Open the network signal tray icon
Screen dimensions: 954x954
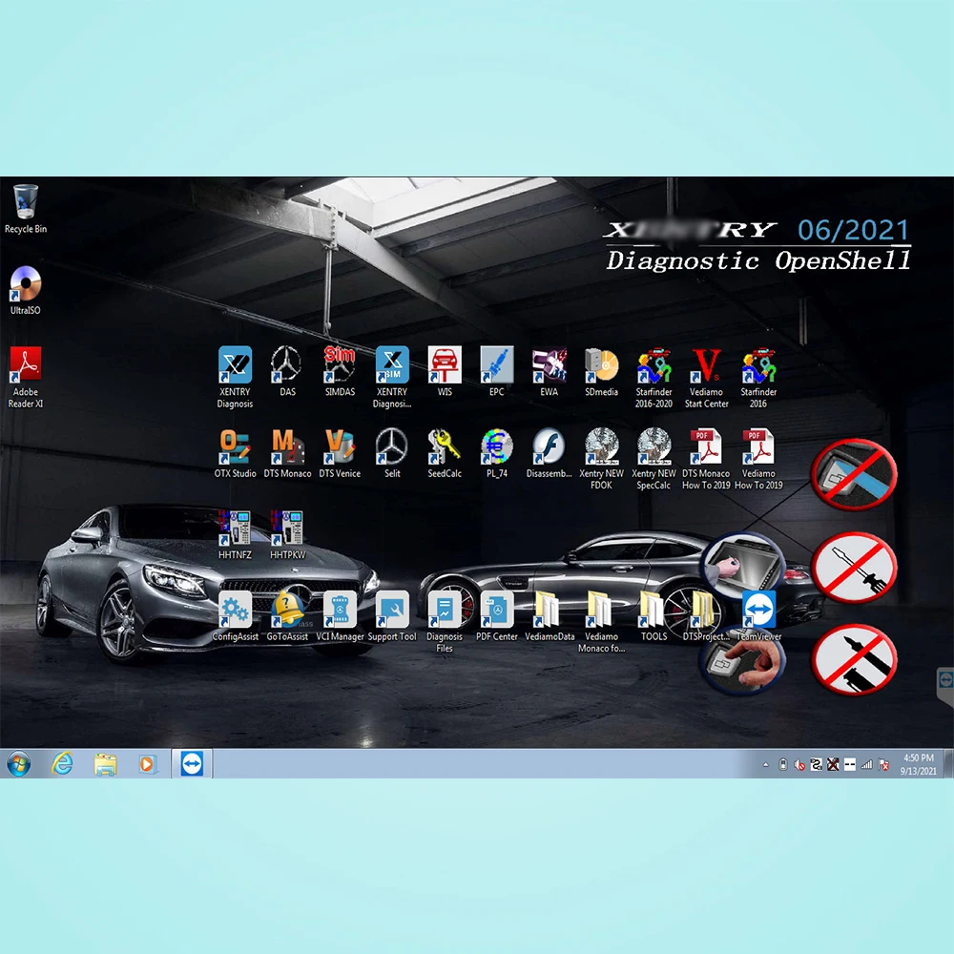pyautogui.click(x=866, y=765)
